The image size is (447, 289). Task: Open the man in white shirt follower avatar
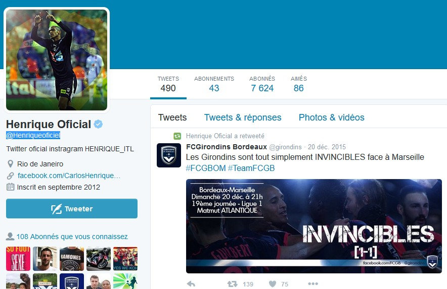[45, 259]
